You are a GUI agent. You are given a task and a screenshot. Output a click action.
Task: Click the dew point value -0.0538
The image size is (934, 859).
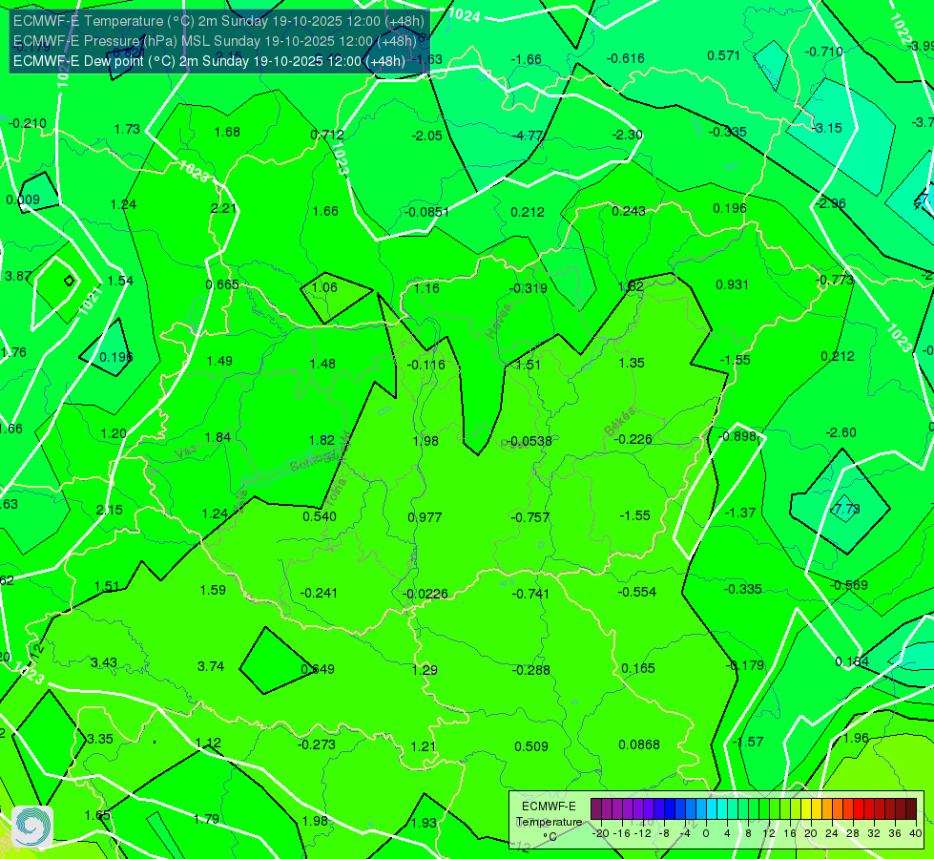click(529, 441)
